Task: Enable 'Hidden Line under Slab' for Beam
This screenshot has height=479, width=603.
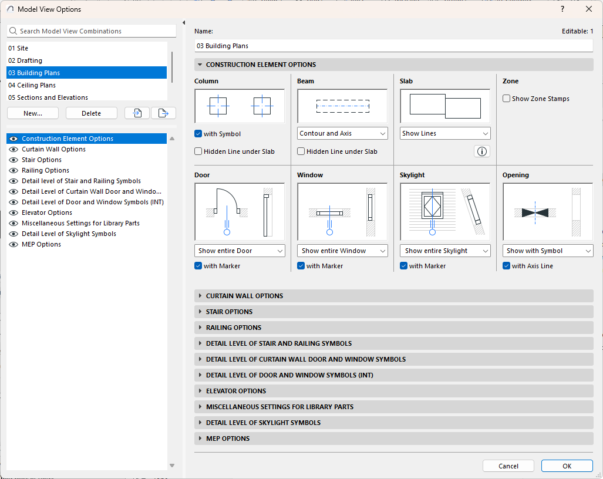Action: pos(301,151)
